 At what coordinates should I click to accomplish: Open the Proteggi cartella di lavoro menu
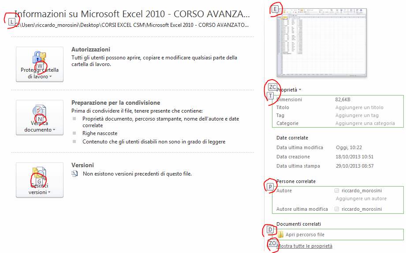click(x=40, y=64)
